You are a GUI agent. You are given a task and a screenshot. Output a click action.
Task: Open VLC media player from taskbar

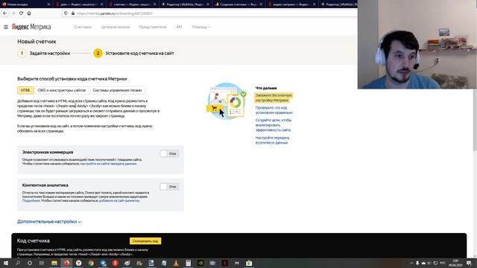click(176, 263)
